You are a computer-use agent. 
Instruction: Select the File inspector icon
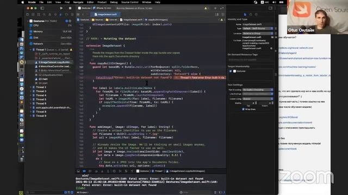(x=245, y=15)
